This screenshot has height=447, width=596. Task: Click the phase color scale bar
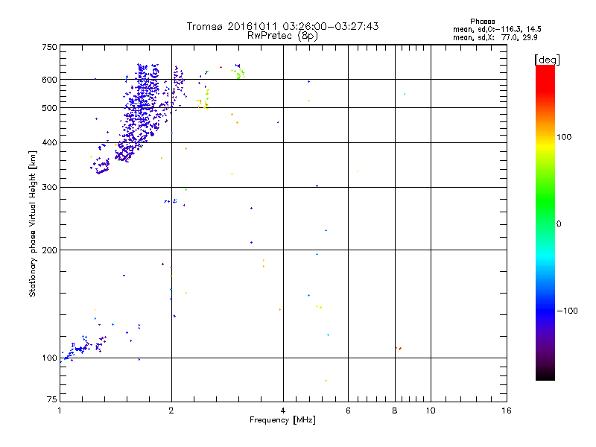[x=545, y=222]
